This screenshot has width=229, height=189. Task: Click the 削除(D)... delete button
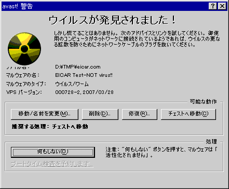100,114
